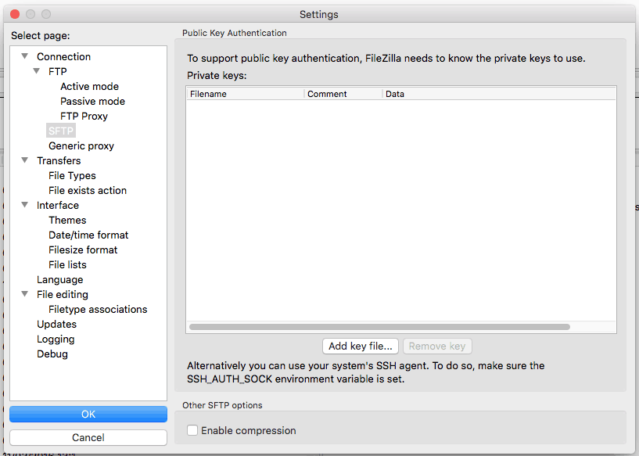639x456 pixels.
Task: Select the File editing page
Action: (63, 295)
